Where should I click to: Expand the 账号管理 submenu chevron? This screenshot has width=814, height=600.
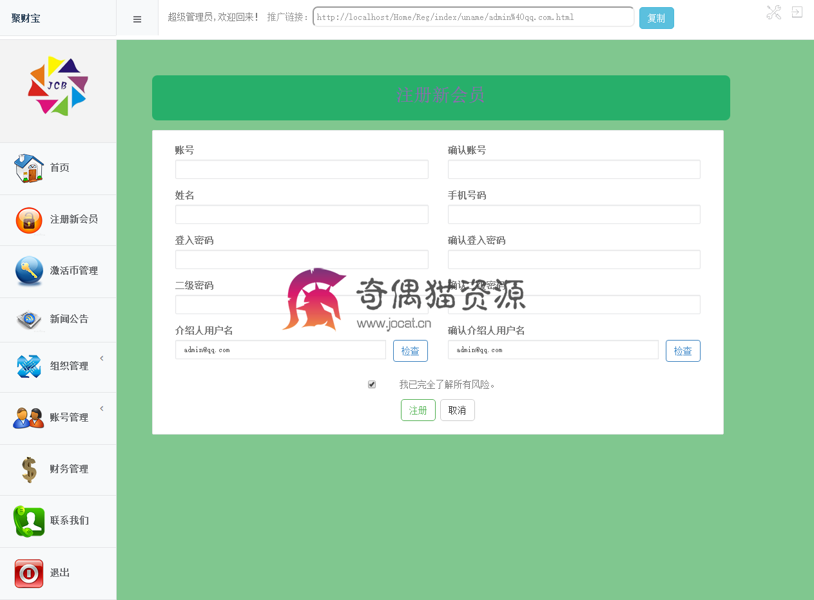[102, 408]
